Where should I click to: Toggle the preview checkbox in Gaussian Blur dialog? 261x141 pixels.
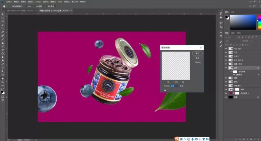point(193,63)
